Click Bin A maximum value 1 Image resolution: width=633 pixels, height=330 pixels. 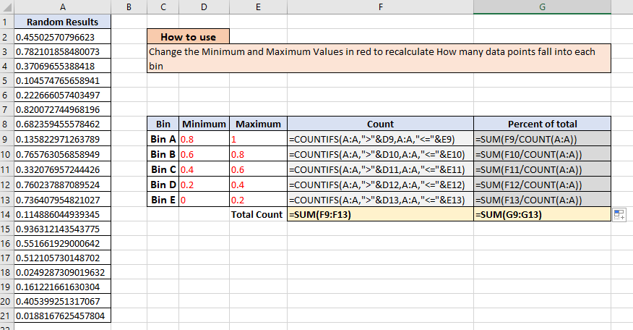coord(259,139)
